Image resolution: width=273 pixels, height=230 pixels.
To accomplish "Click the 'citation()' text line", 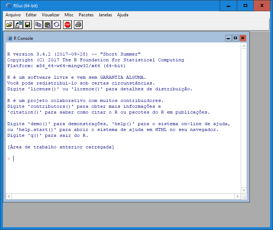I will pyautogui.click(x=108, y=112).
